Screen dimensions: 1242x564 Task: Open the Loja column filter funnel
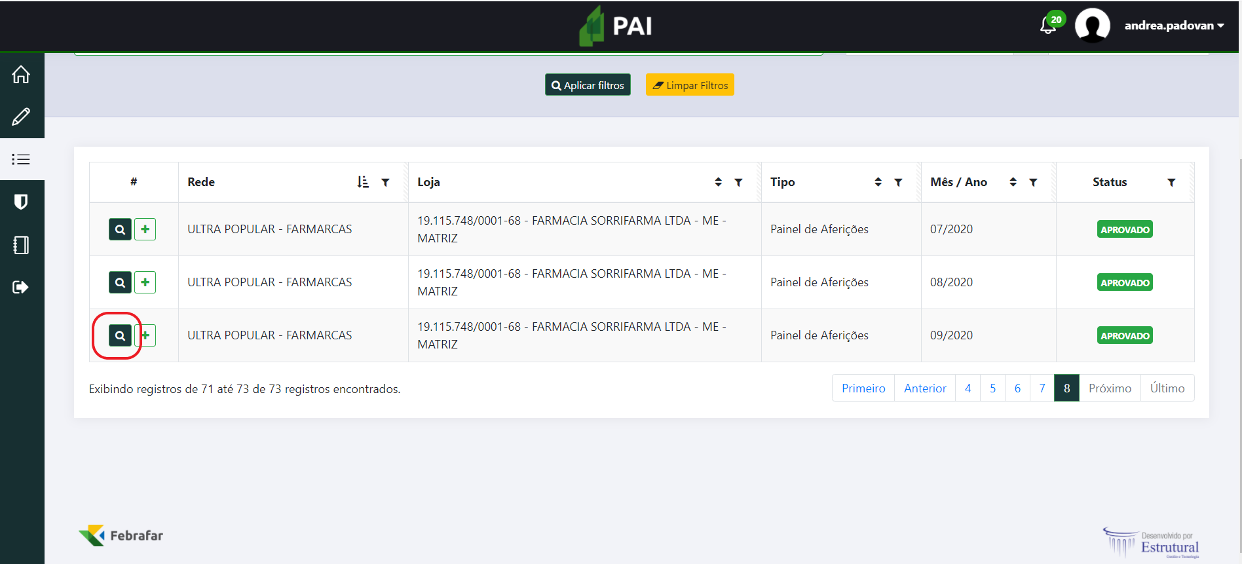(738, 183)
